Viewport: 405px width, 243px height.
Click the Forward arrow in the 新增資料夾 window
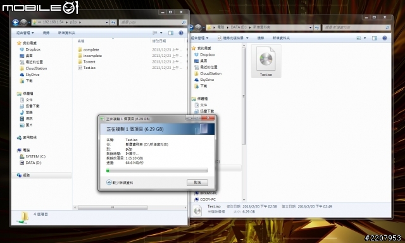click(198, 27)
